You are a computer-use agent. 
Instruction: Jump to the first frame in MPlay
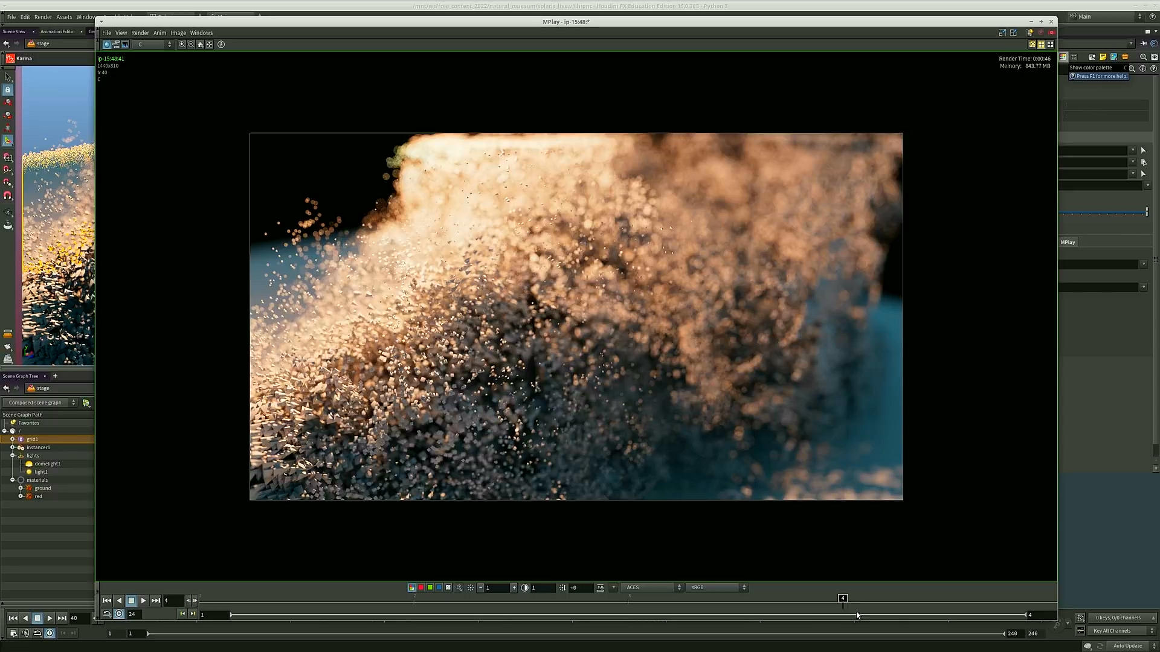click(x=107, y=601)
